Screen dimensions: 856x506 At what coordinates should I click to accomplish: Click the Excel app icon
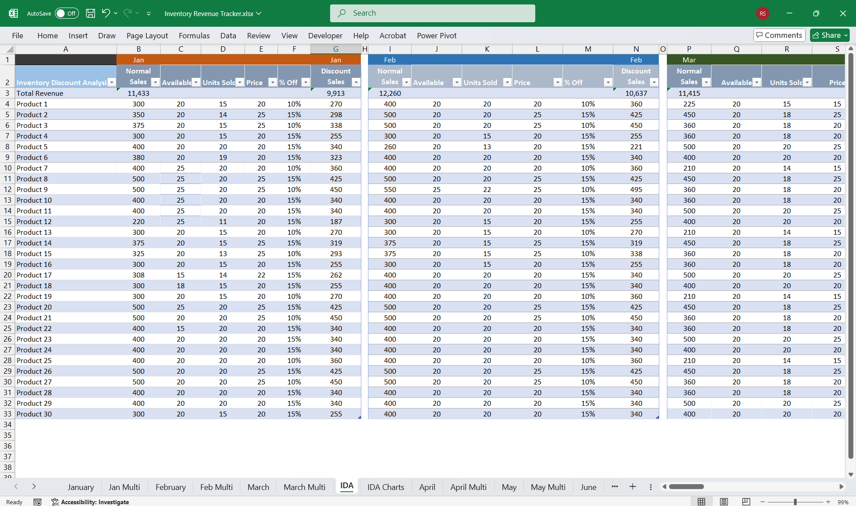(x=13, y=13)
